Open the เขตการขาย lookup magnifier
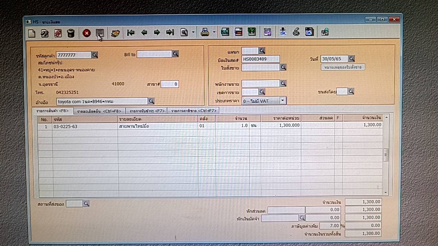This screenshot has height=246, width=438. coord(262,92)
